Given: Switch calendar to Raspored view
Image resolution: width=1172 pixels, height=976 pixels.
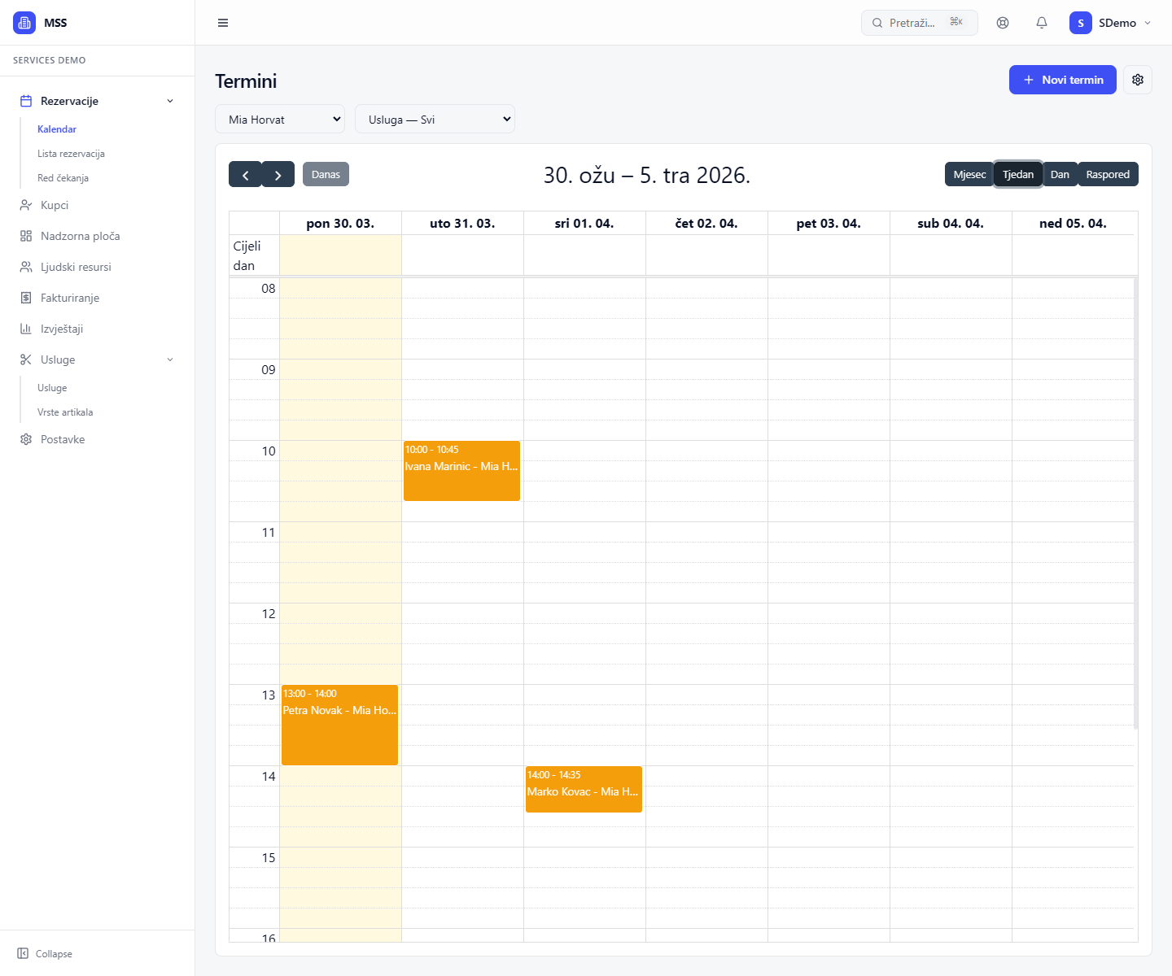Looking at the screenshot, I should pos(1108,175).
